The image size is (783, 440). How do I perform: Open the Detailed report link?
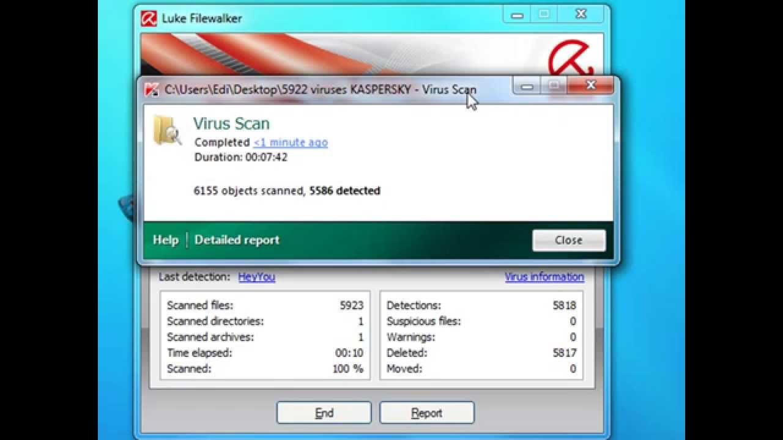[237, 240]
